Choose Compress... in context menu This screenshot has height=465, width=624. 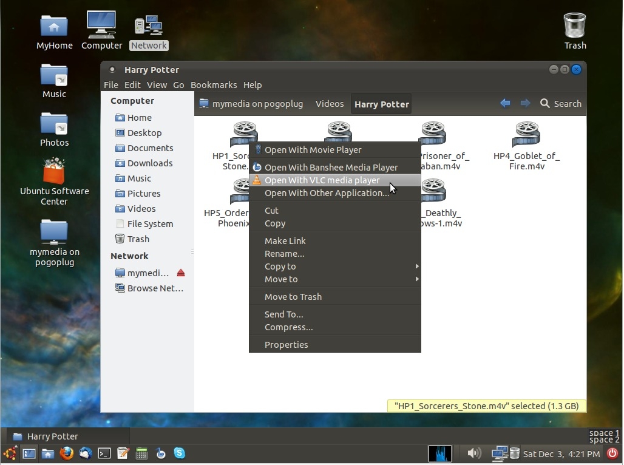click(x=334, y=327)
